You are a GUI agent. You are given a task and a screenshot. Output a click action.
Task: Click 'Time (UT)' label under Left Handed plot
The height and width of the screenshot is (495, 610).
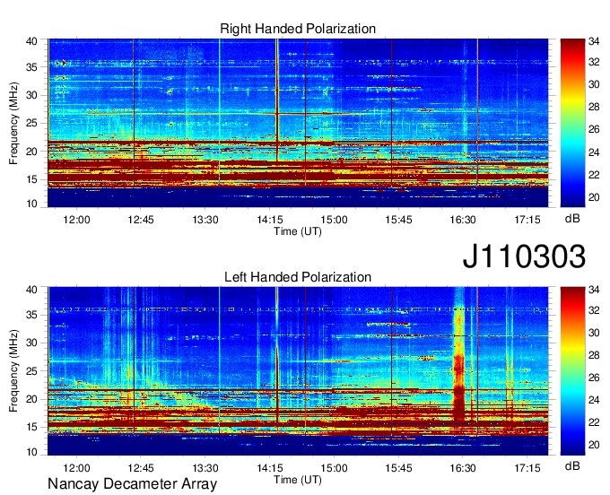tap(298, 480)
